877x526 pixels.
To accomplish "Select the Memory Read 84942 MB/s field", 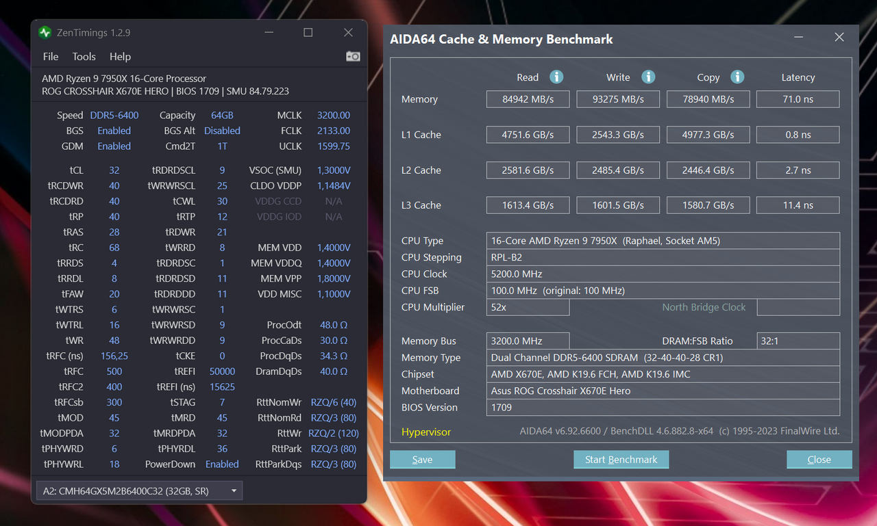I will point(528,99).
